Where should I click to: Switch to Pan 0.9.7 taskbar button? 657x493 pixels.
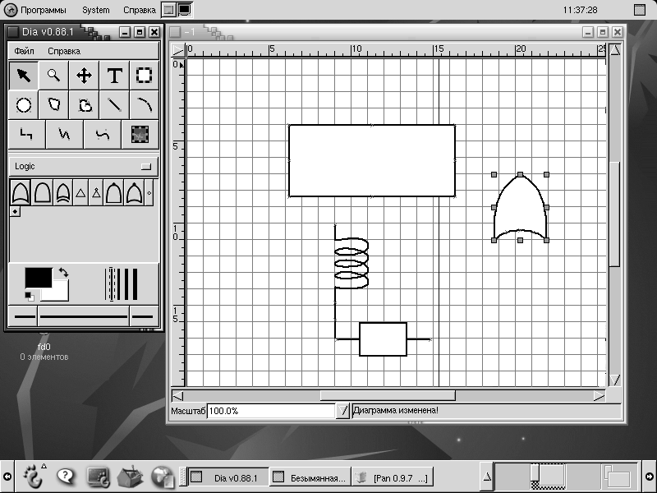[394, 477]
